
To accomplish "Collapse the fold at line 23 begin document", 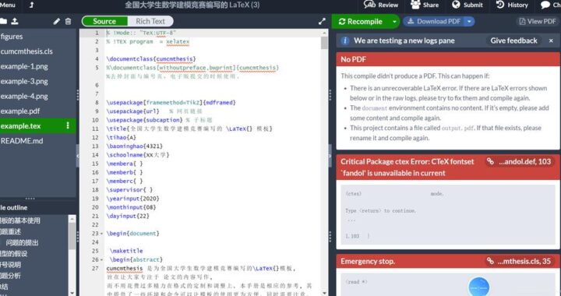I will [101, 234].
